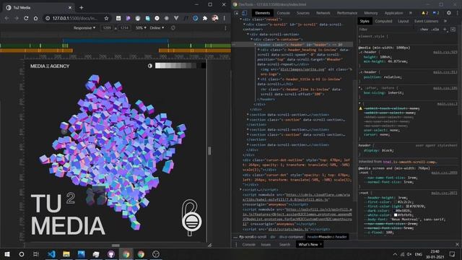
Task: Switch to the Performance tab
Action: point(347,13)
